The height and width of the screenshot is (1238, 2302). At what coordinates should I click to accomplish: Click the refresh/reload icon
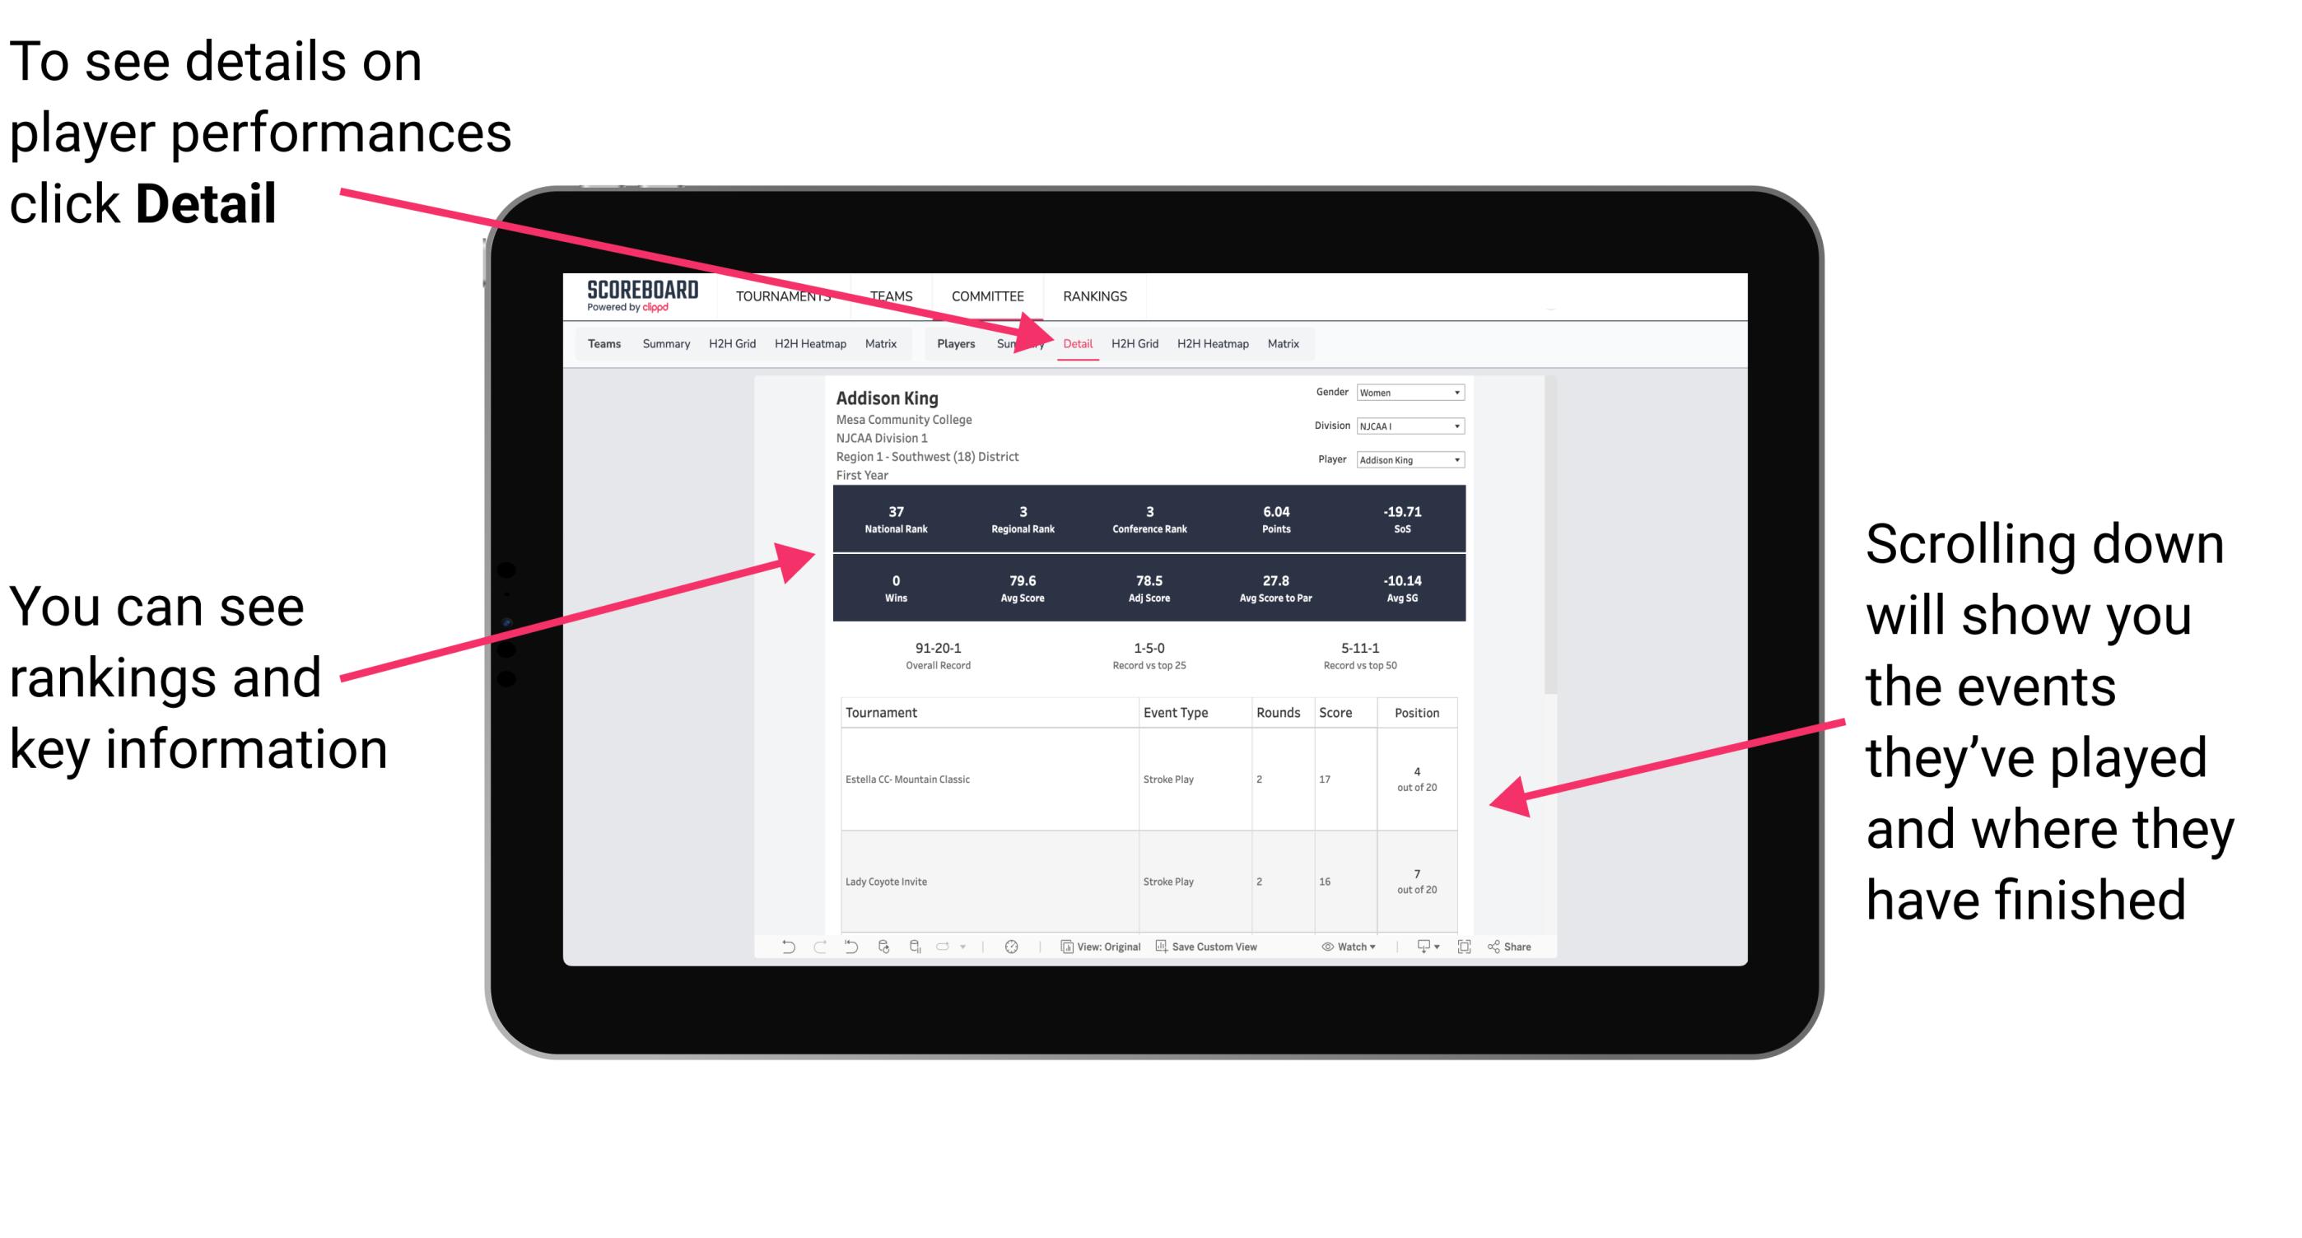coord(881,956)
